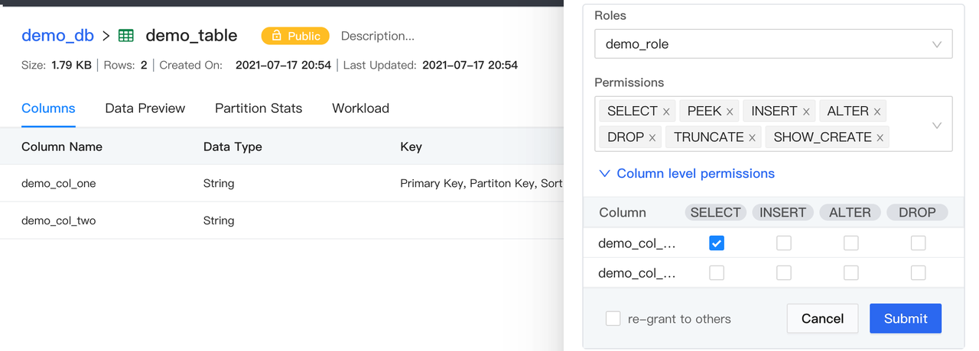Switch to the Data Preview tab
Image resolution: width=979 pixels, height=351 pixels.
click(x=145, y=108)
